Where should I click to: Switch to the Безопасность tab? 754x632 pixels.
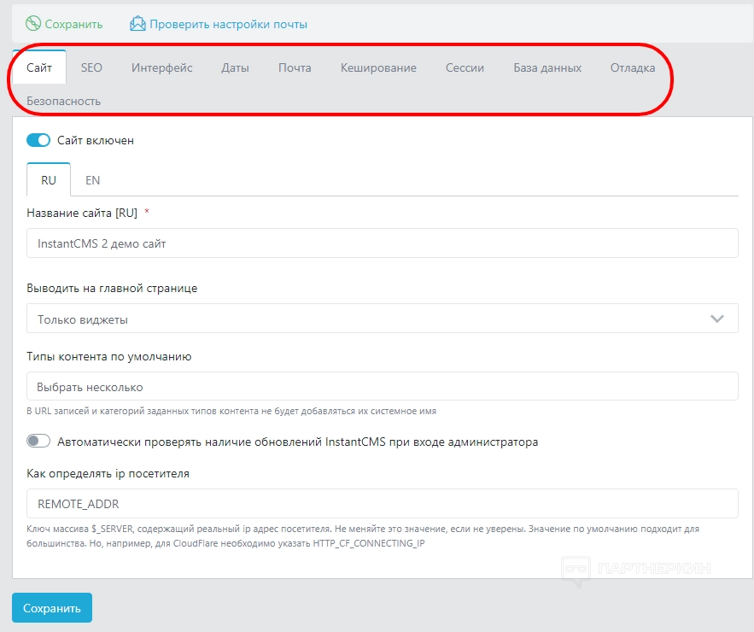[x=63, y=101]
